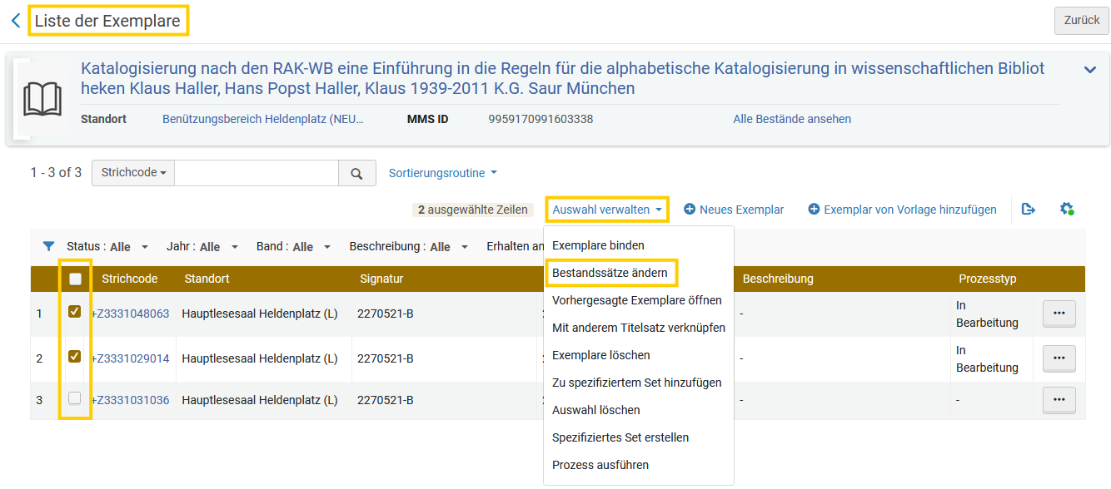Collapse the record details chevron
Image resolution: width=1111 pixels, height=489 pixels.
(1090, 70)
